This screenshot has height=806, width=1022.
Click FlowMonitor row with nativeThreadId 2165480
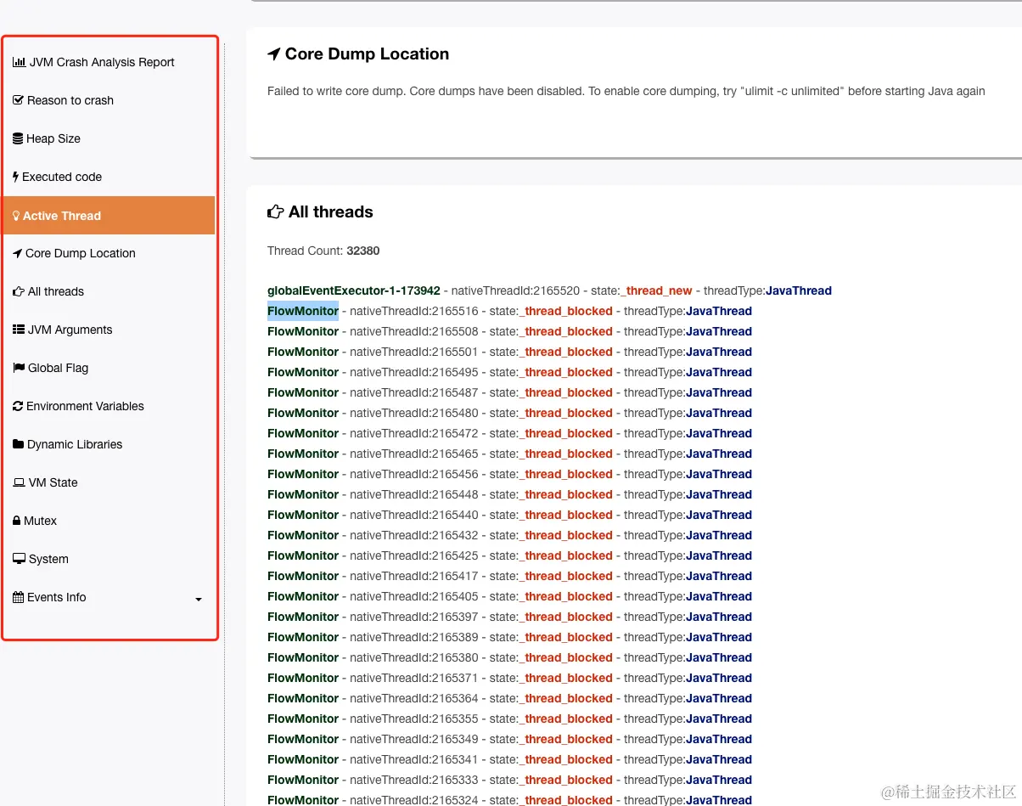click(x=509, y=413)
